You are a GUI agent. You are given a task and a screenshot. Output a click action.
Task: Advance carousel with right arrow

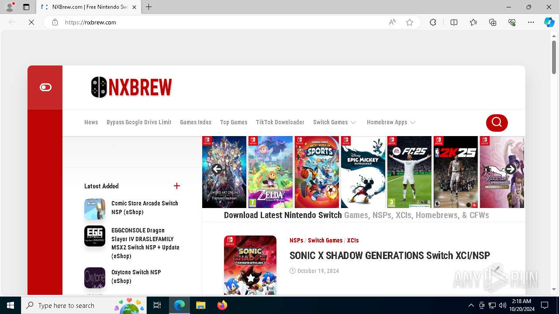[x=510, y=169]
